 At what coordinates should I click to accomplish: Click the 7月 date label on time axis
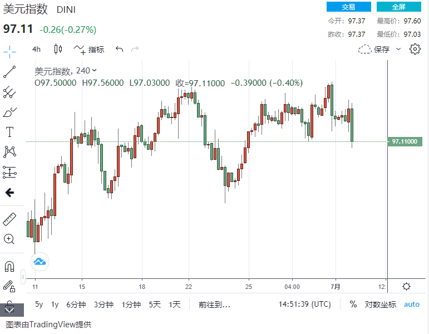click(x=336, y=287)
